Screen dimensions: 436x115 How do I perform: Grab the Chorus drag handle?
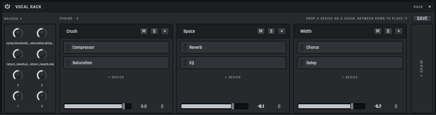(302, 47)
